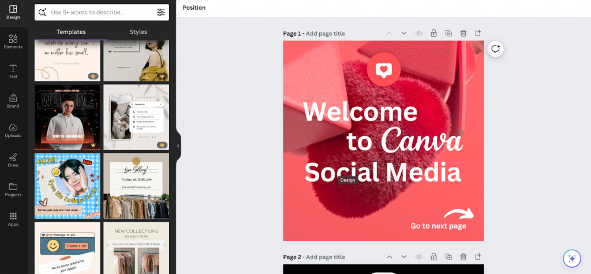Open the Apps panel
Screen dimensions: 591x274
tap(13, 219)
